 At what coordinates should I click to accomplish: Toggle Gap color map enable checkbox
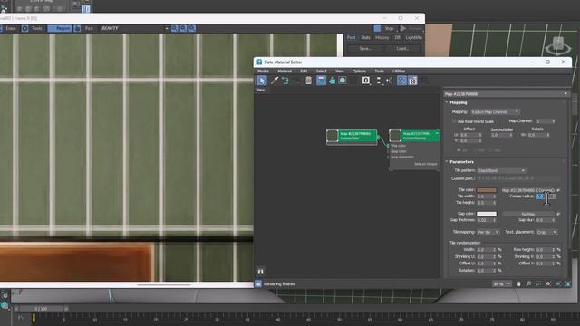[x=558, y=214]
